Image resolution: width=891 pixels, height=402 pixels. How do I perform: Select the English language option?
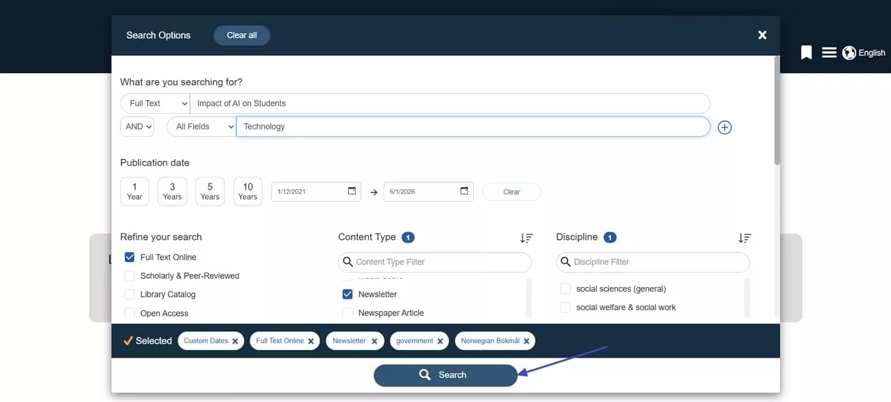click(872, 52)
